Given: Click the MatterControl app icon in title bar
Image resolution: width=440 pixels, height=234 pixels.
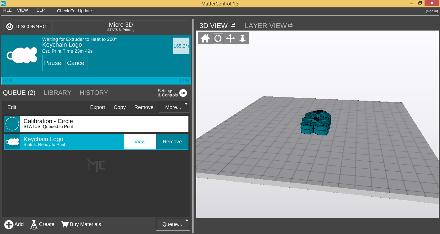Looking at the screenshot, I should pos(3,4).
